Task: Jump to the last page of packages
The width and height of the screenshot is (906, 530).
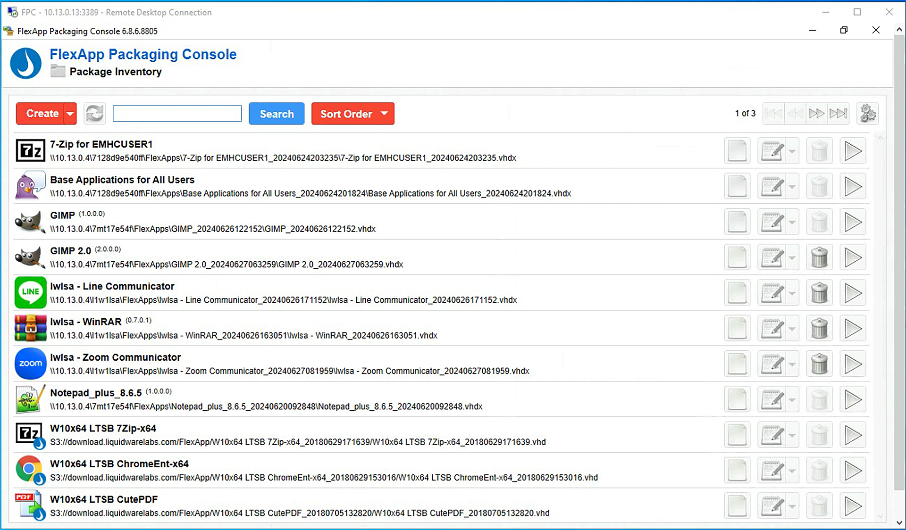Action: pyautogui.click(x=839, y=113)
